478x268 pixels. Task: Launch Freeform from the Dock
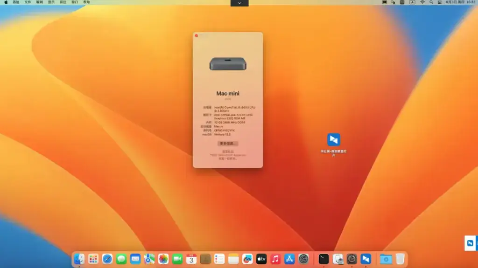247,259
